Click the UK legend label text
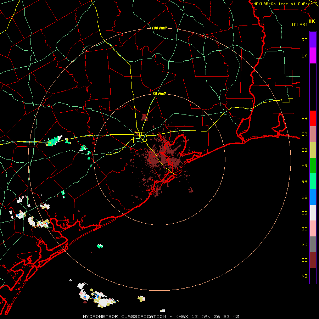The height and width of the screenshot is (319, 319). click(304, 56)
